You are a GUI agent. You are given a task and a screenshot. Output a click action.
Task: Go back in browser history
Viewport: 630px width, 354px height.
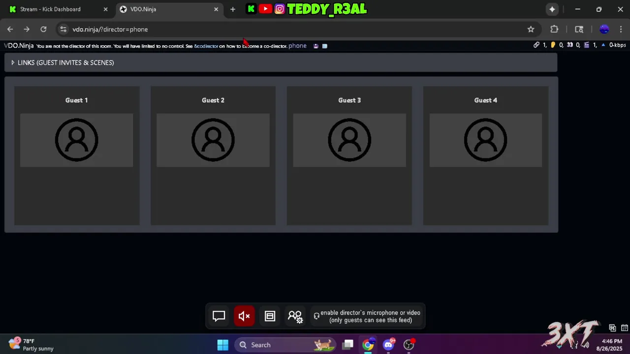pyautogui.click(x=10, y=29)
